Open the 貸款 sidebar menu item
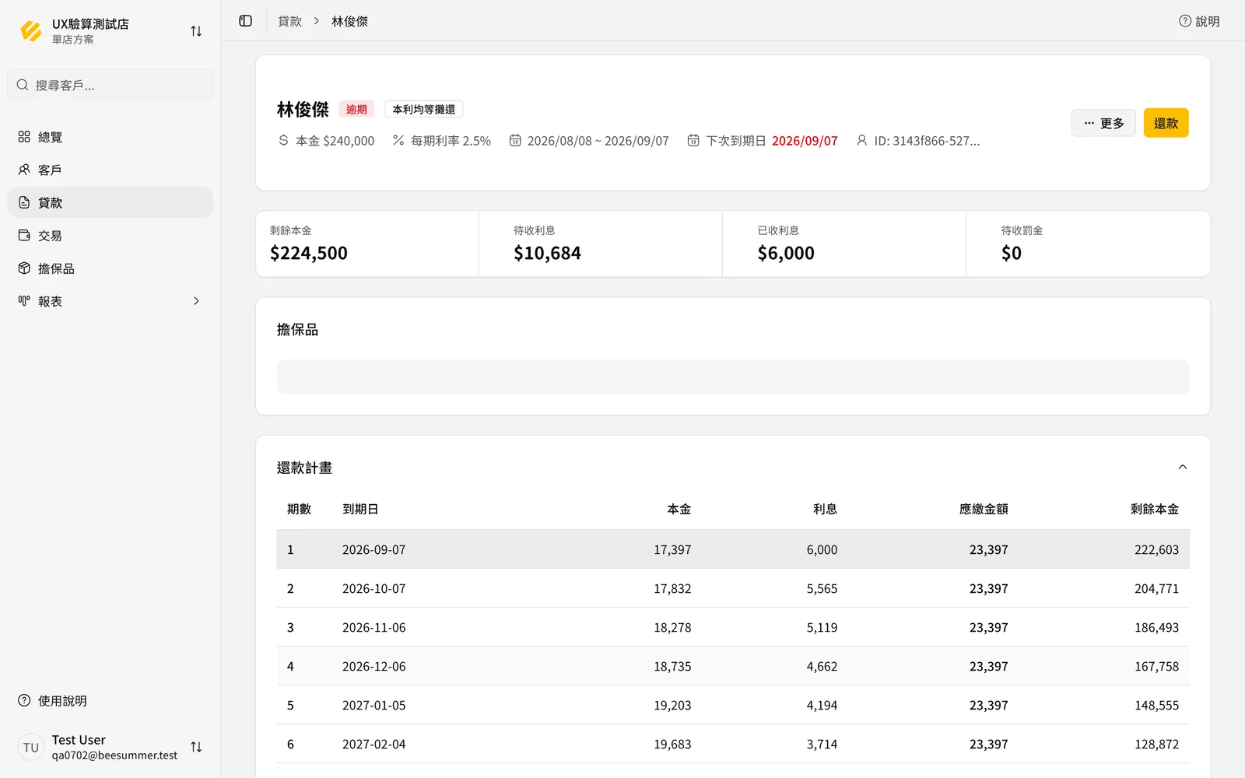Screen dimensions: 1245x778 pos(110,202)
